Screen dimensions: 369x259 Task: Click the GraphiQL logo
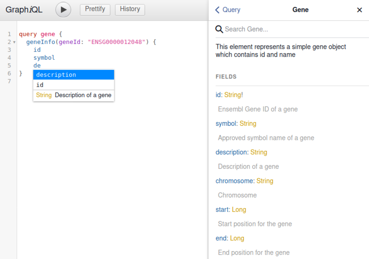23,9
